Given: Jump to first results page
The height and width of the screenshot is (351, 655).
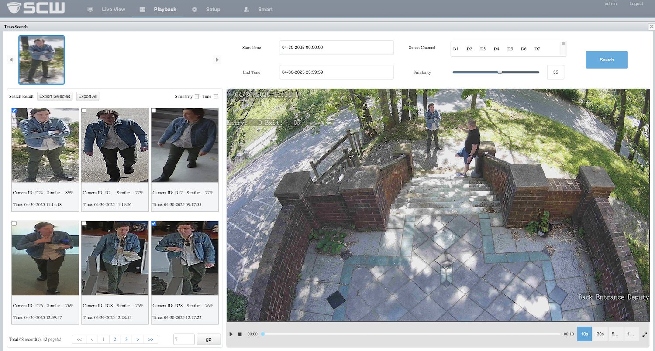Looking at the screenshot, I should 79,339.
